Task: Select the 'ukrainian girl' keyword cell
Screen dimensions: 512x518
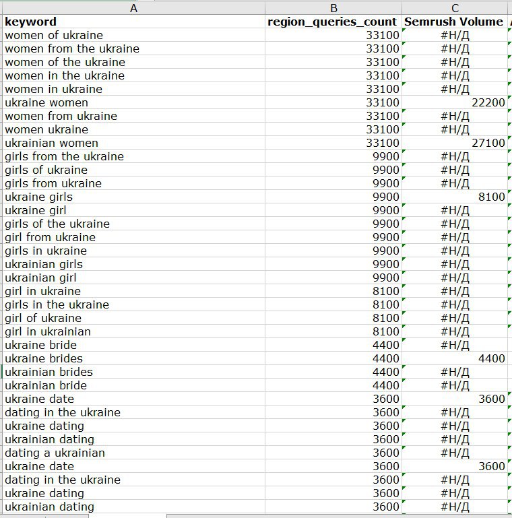Action: pos(133,278)
